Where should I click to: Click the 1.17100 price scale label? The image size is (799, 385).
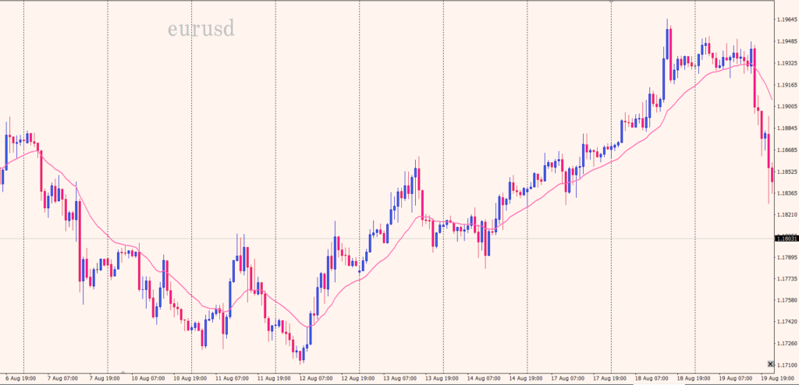[x=786, y=365]
